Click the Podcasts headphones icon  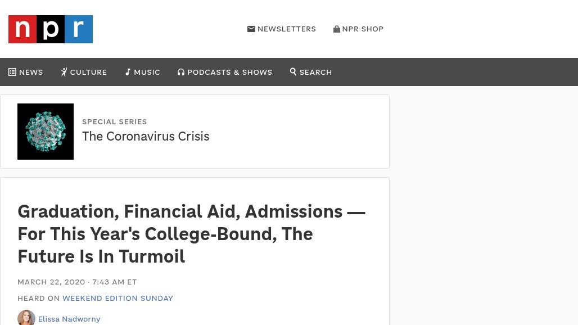(181, 72)
